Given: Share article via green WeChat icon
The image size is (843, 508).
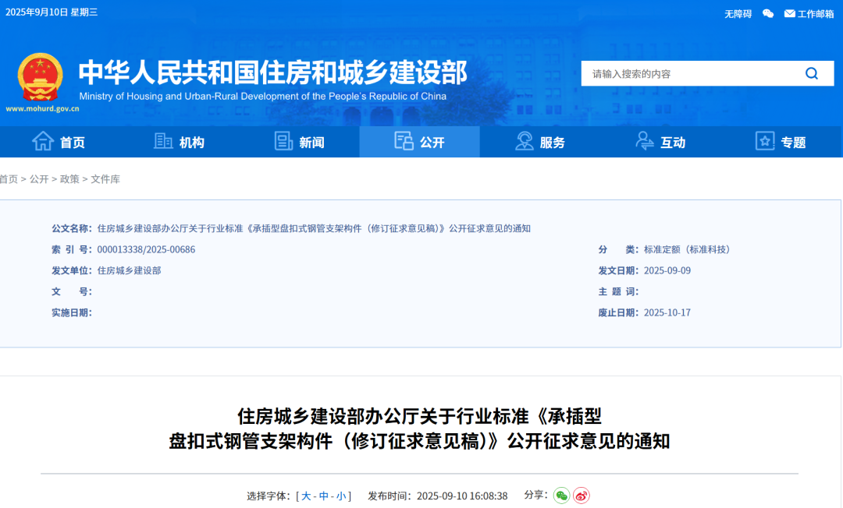Looking at the screenshot, I should point(561,495).
